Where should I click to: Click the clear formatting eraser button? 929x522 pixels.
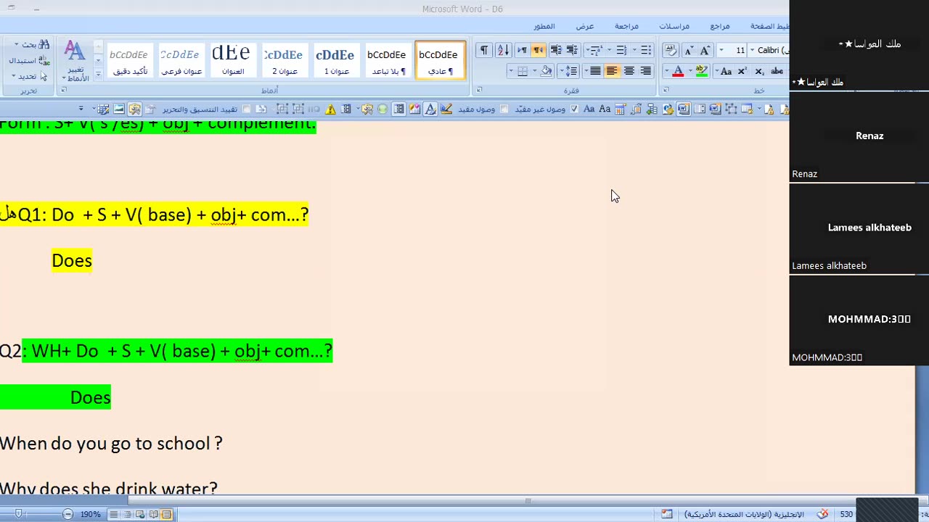(671, 50)
